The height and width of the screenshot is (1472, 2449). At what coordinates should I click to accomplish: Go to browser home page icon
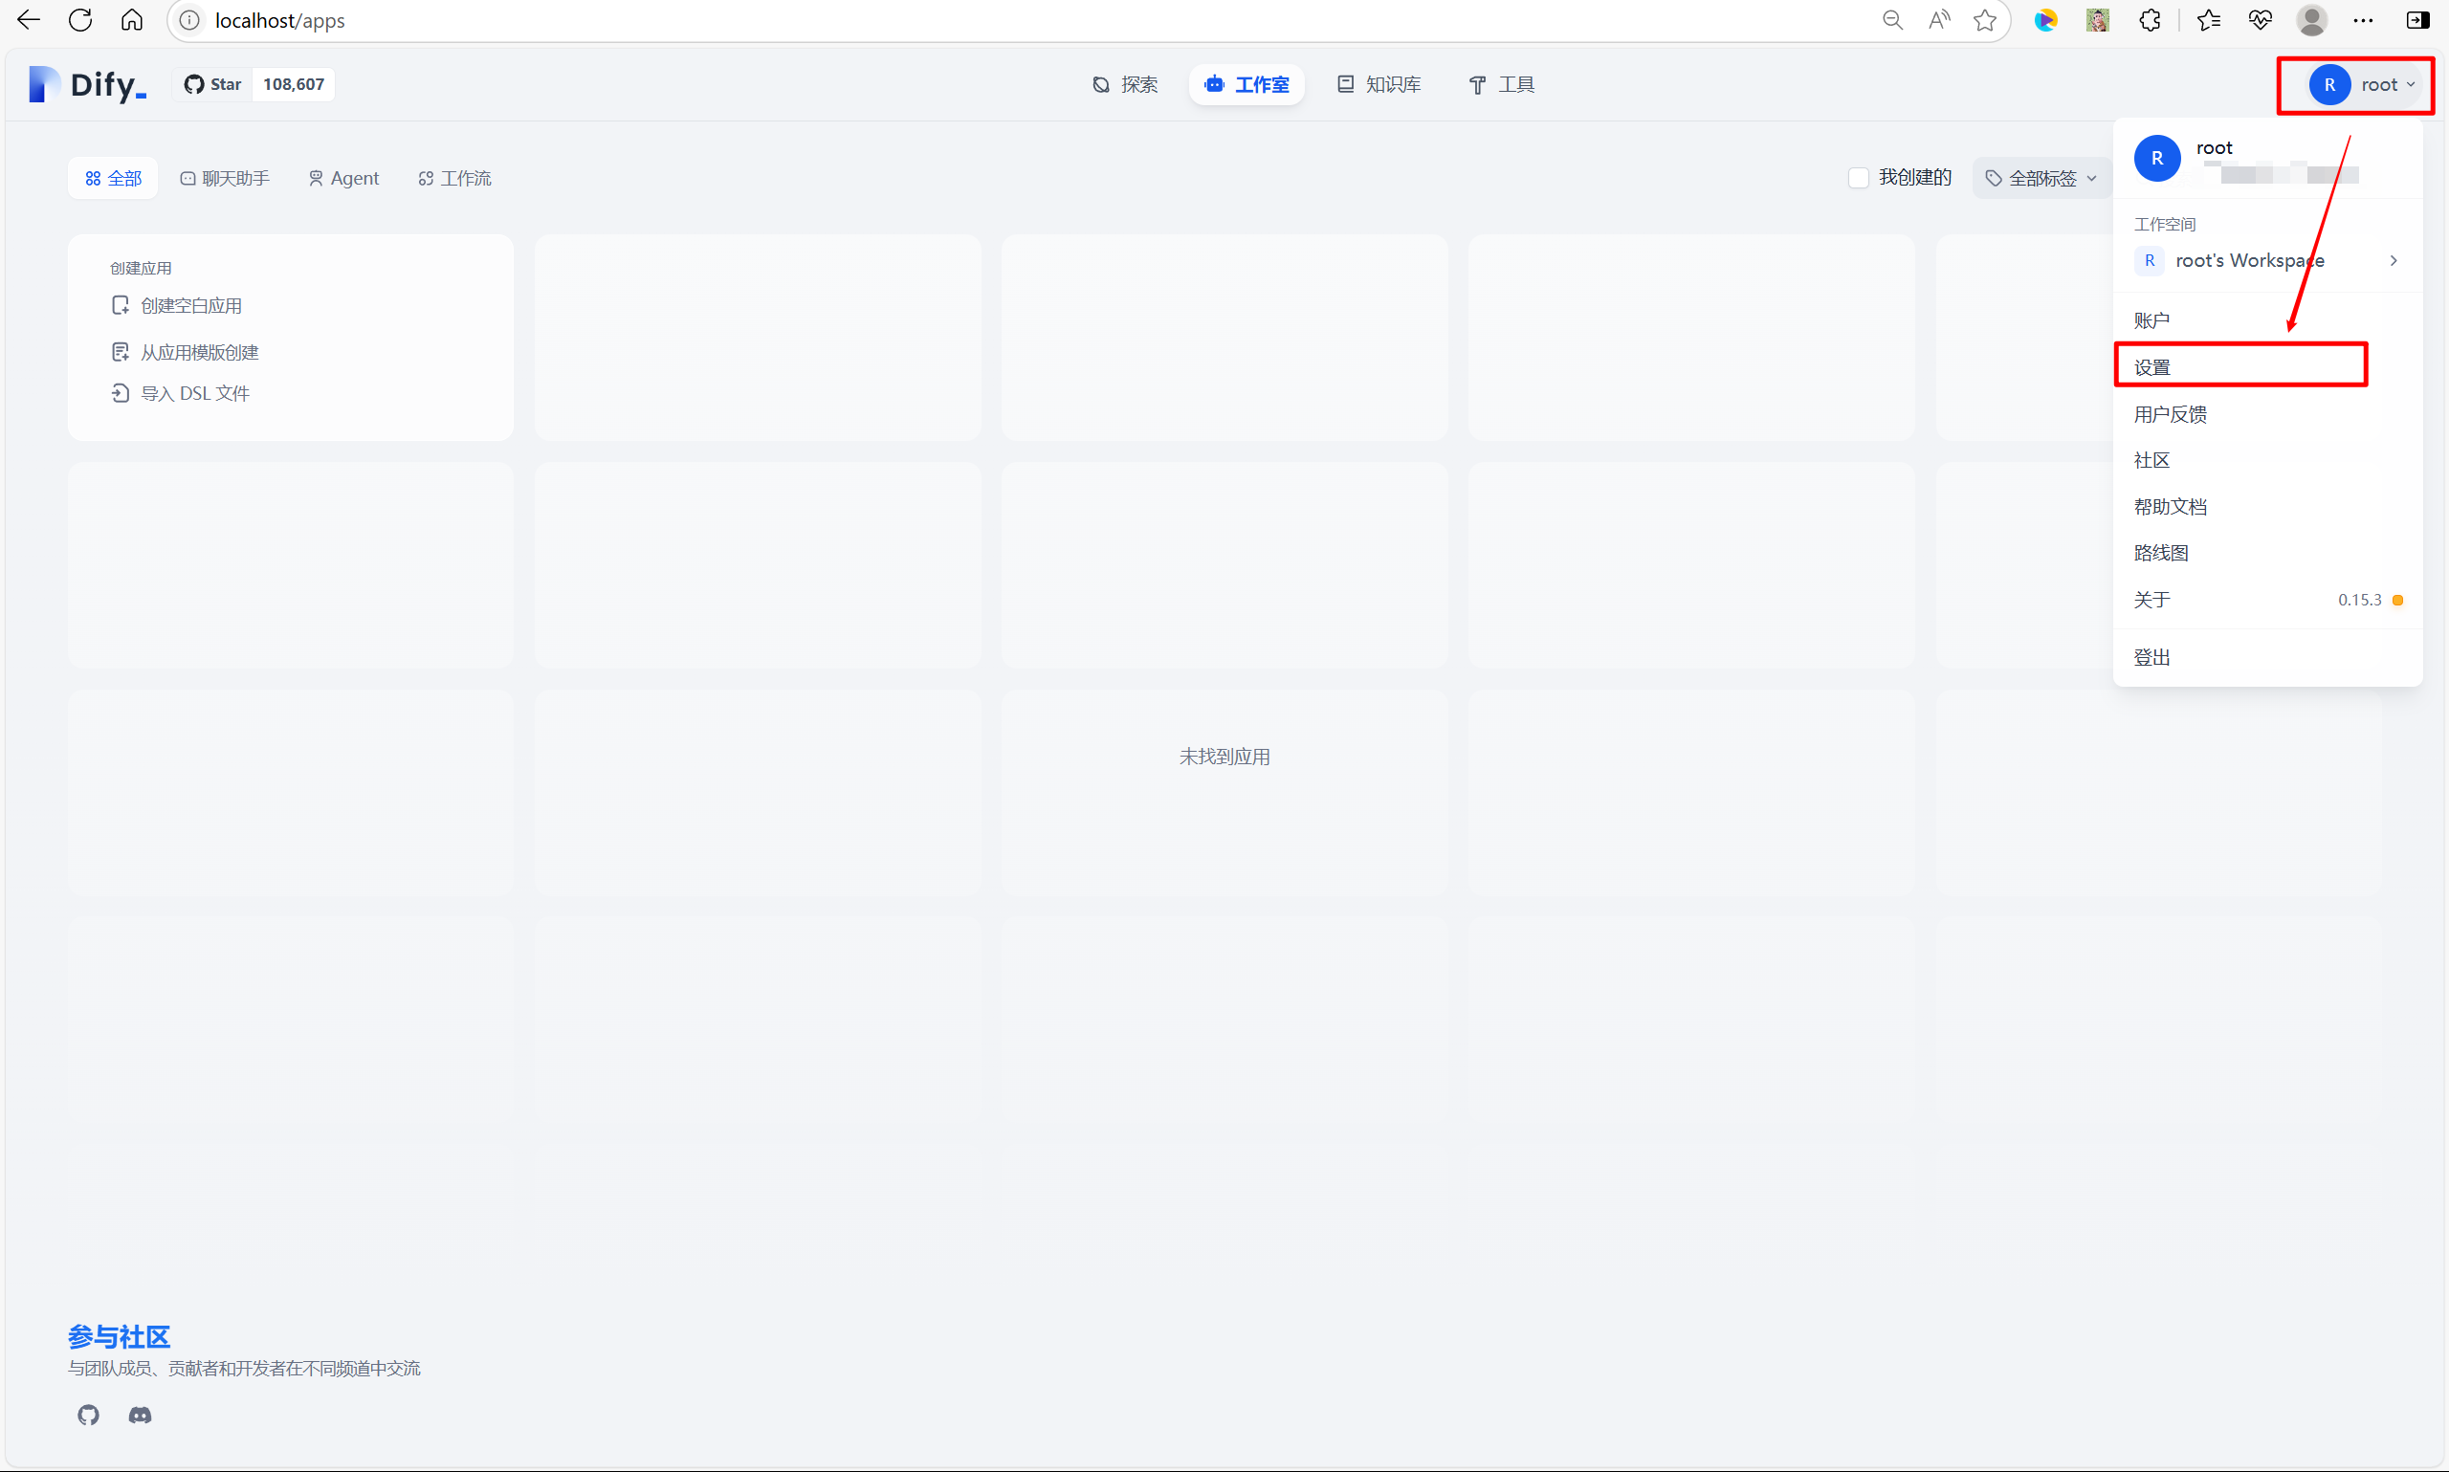132,20
